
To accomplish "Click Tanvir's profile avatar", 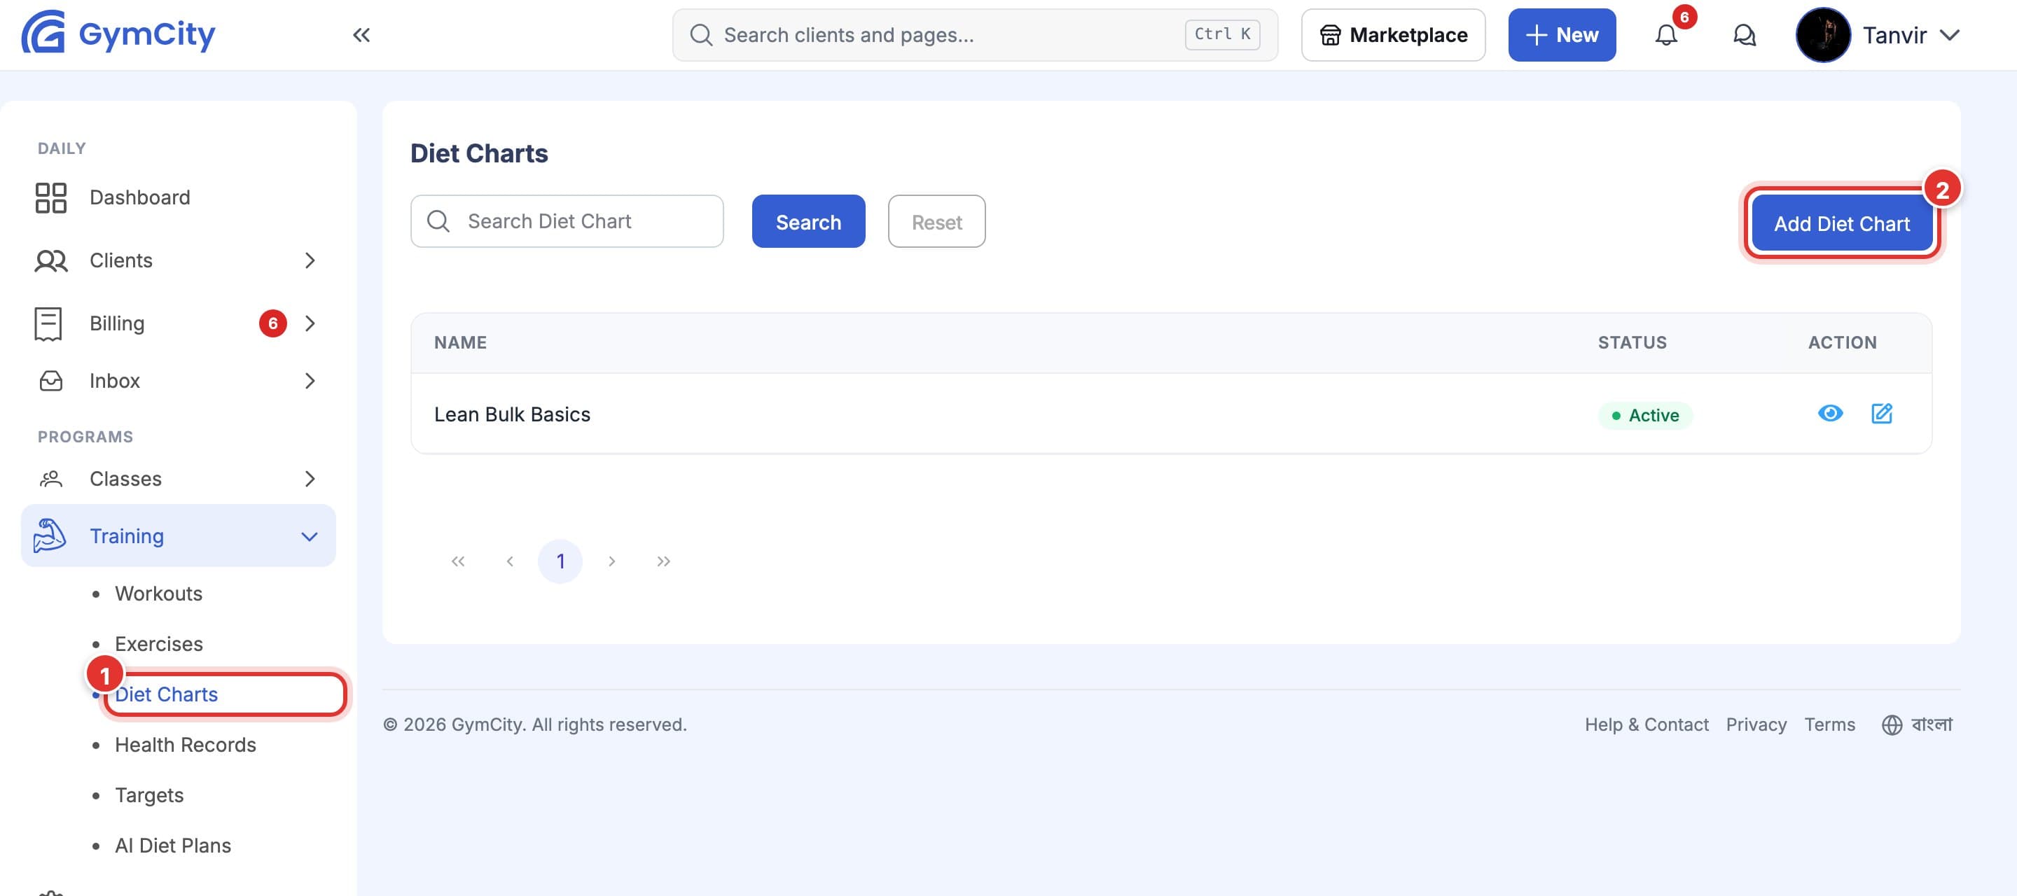I will pyautogui.click(x=1823, y=35).
